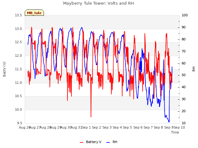Click the Time axis label

point(175,132)
